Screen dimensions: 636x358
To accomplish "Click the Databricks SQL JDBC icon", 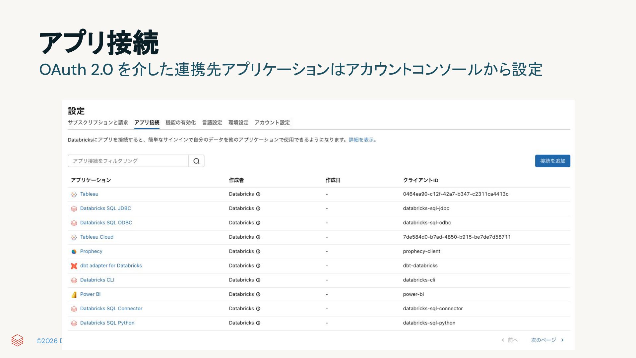I will click(74, 209).
